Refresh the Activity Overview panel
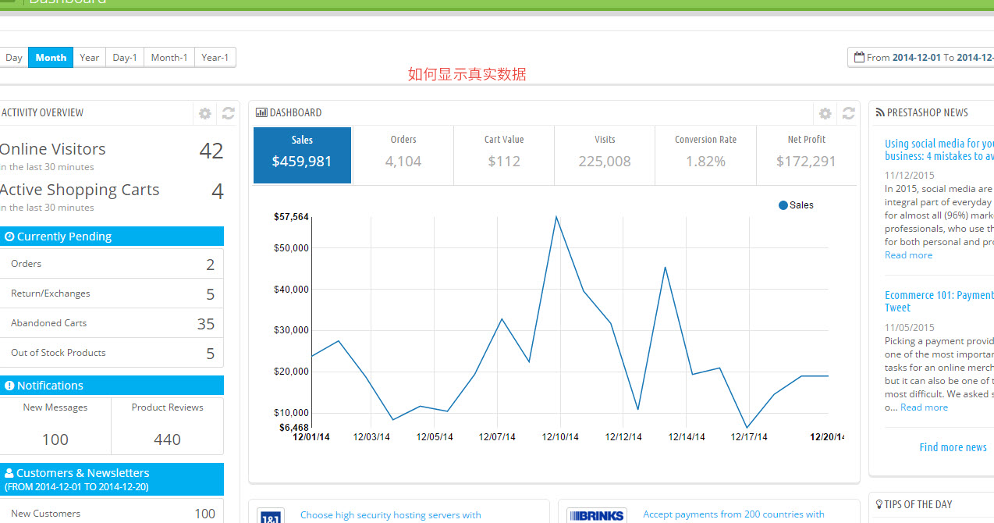 pos(228,113)
